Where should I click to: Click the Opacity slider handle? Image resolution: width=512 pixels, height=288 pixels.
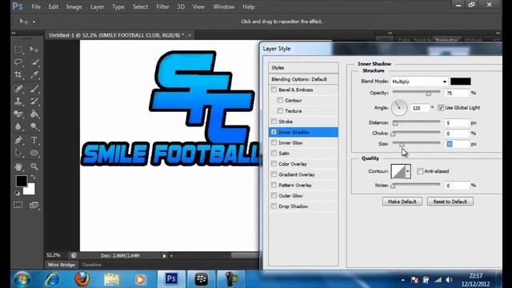click(x=428, y=94)
